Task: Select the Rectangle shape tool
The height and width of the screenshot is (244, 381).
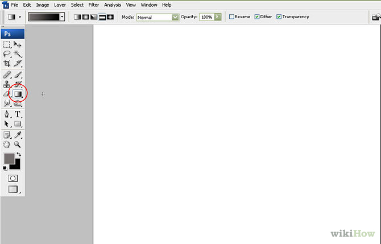Action: (17, 124)
